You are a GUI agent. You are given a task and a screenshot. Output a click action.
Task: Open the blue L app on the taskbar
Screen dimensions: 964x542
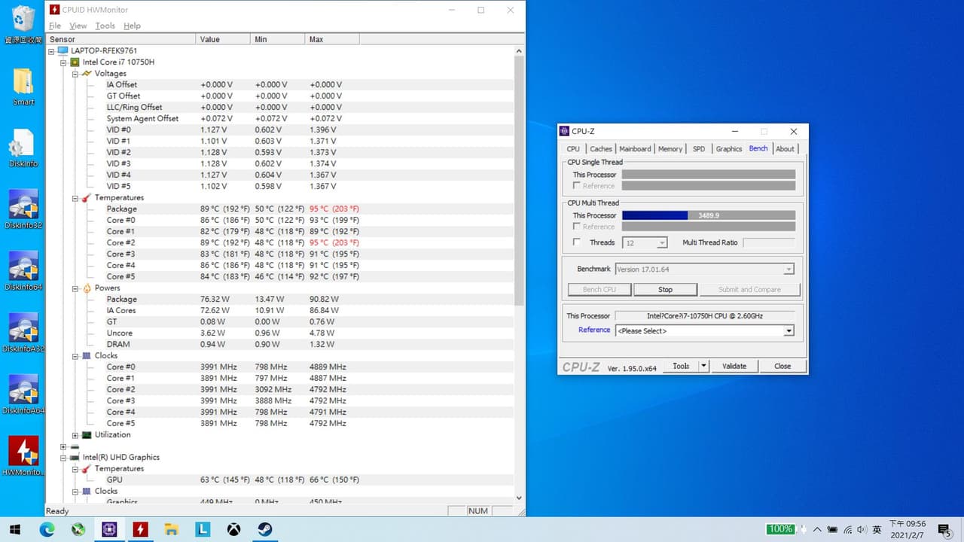pyautogui.click(x=203, y=529)
